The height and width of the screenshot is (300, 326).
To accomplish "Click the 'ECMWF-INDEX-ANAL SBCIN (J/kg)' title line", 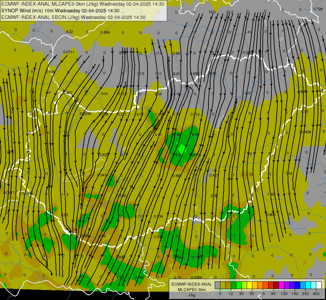I will pos(40,17).
